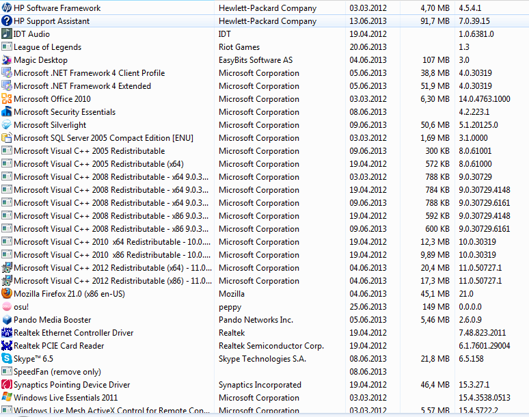Select the Skype 6.5 icon
The width and height of the screenshot is (529, 417).
(7, 359)
